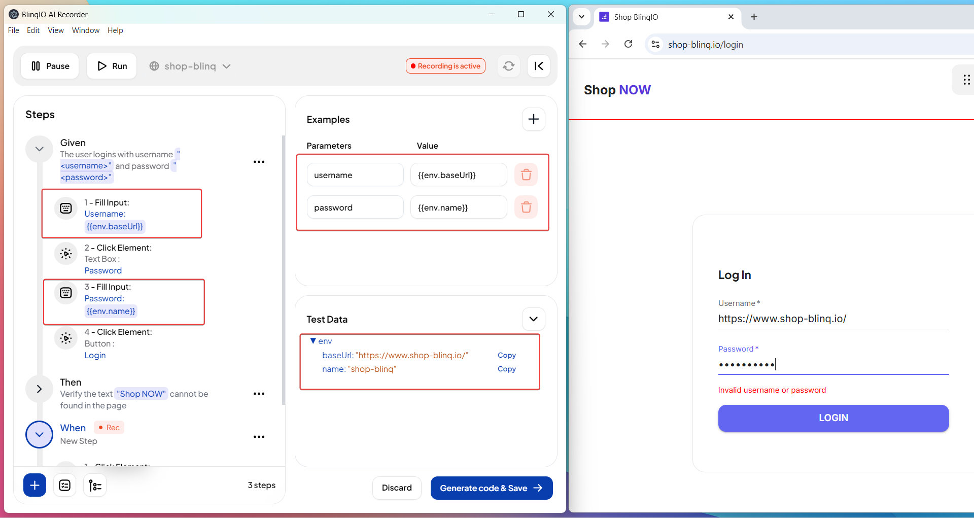Open the step tree view icon
Screen dimensions: 974x518
tap(95, 486)
